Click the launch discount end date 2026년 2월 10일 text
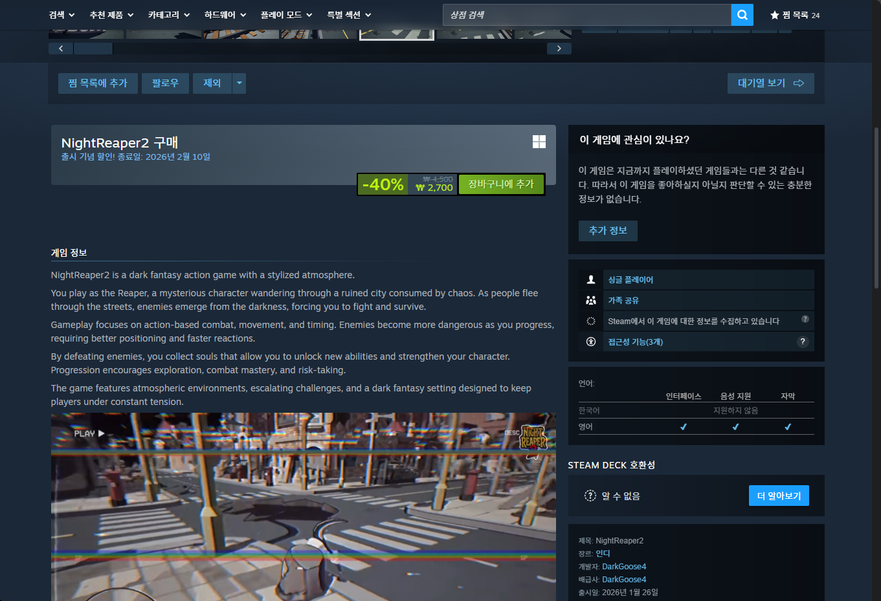This screenshot has width=881, height=601. tap(178, 157)
